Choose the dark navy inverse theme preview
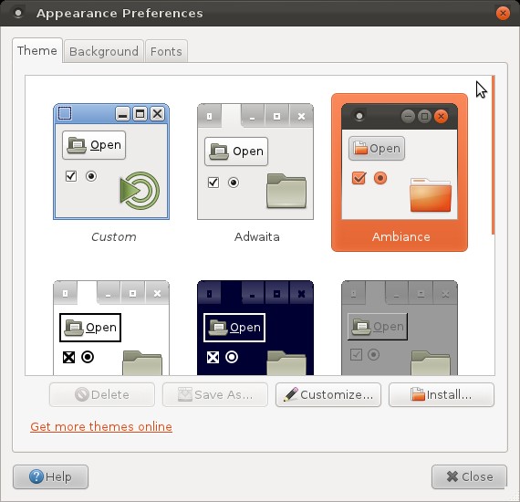520x502 pixels. click(x=255, y=328)
